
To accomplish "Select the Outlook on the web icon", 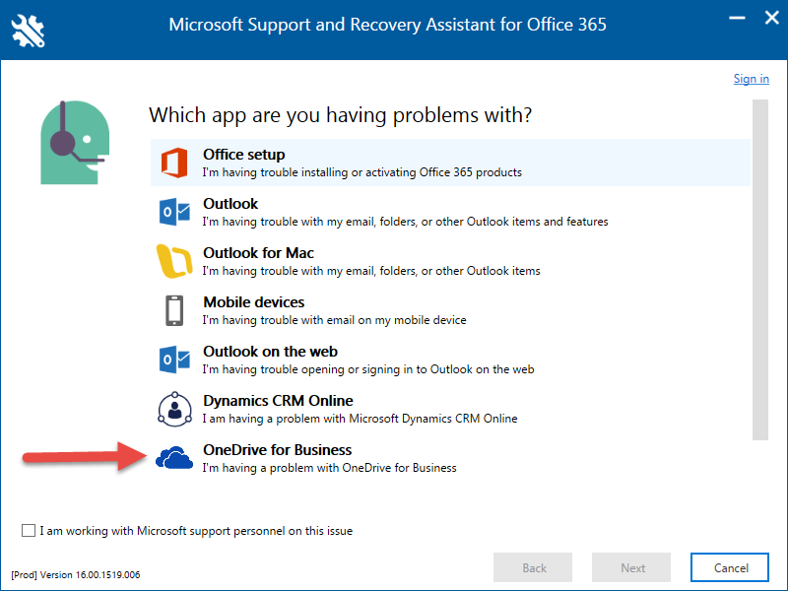I will [x=174, y=360].
